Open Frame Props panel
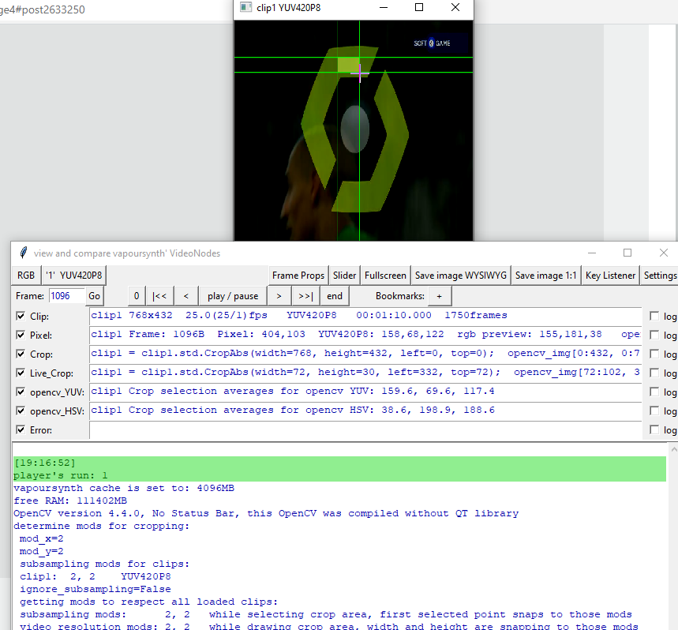Screen dimensions: 678x630 298,276
